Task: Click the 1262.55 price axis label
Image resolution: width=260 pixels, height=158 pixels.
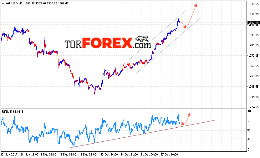Action: 253,66
